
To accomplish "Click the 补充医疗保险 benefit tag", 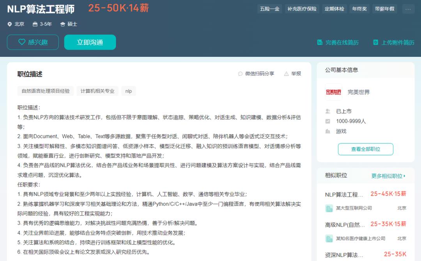I will coord(302,9).
